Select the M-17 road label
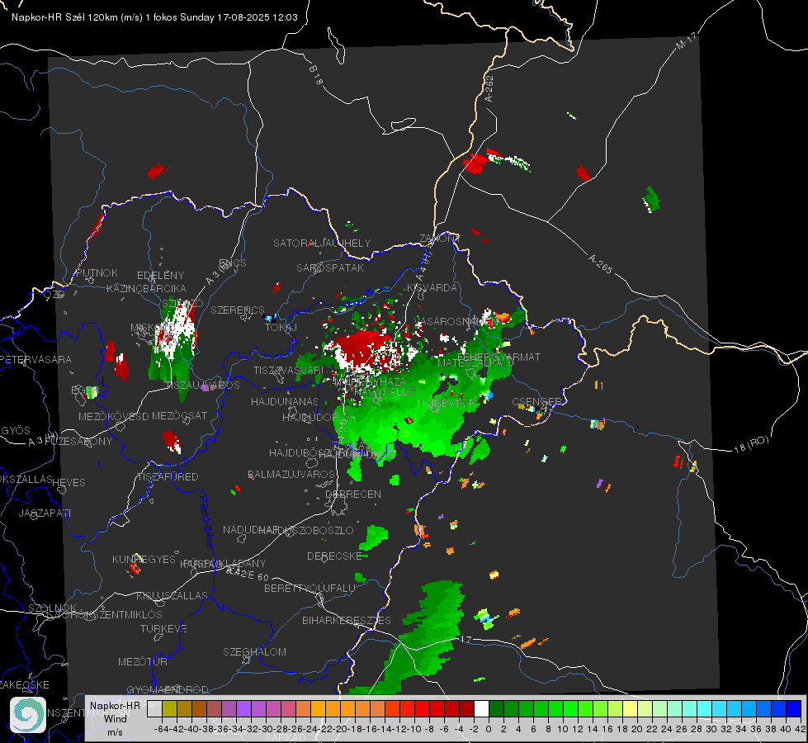Screen dimensions: 808x743 [x=686, y=41]
